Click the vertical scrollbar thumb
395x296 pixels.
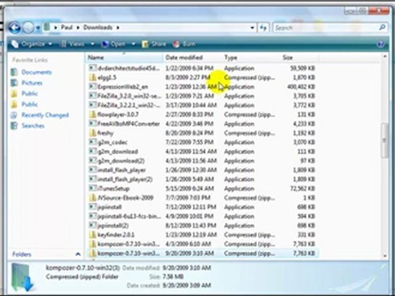point(384,141)
